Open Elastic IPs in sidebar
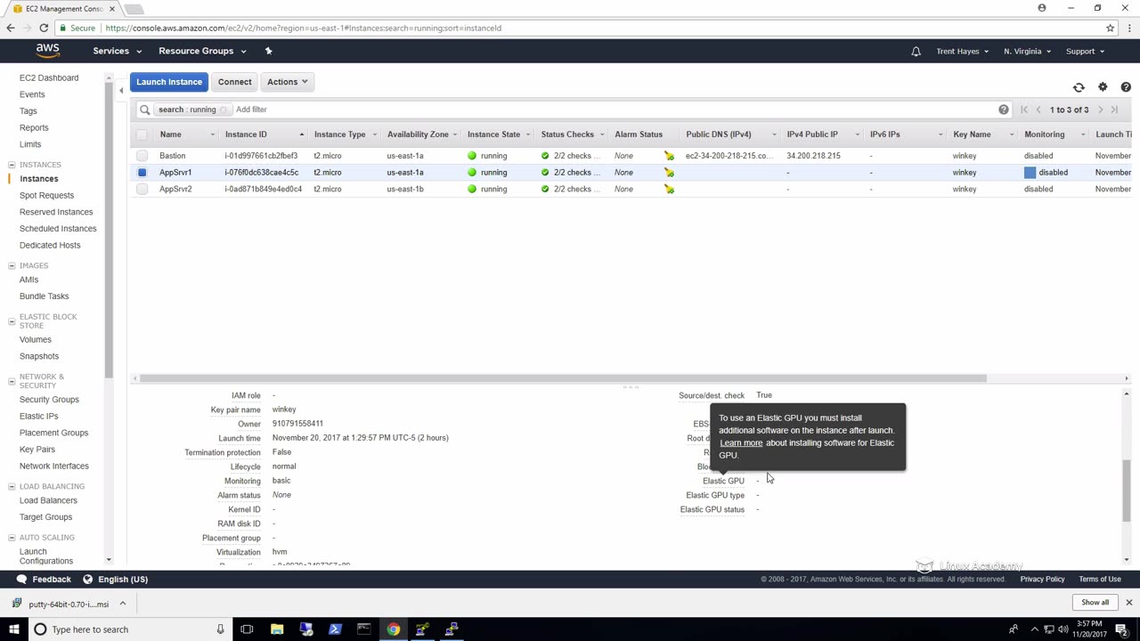The image size is (1140, 641). [39, 417]
